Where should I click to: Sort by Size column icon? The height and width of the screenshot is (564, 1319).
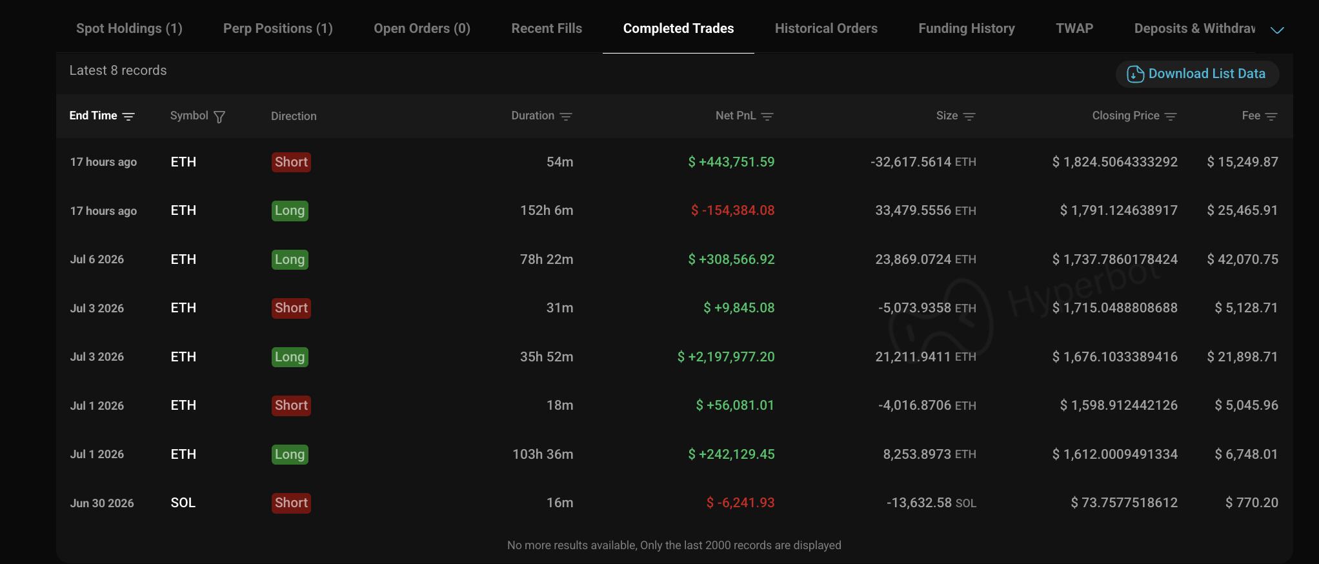pos(969,116)
